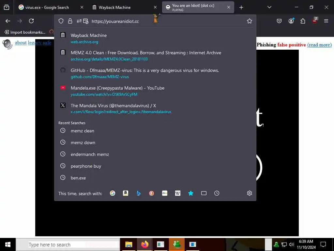The width and height of the screenshot is (334, 251).
Task: Open a new tab with plus button
Action: click(x=241, y=8)
